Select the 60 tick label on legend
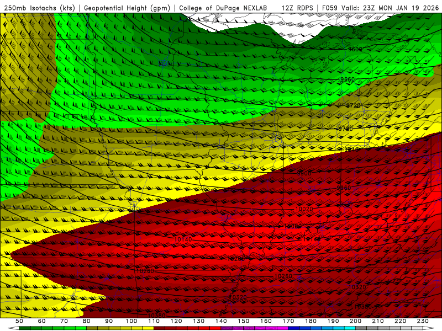Screen dimensions: 442x331 pos(41,321)
